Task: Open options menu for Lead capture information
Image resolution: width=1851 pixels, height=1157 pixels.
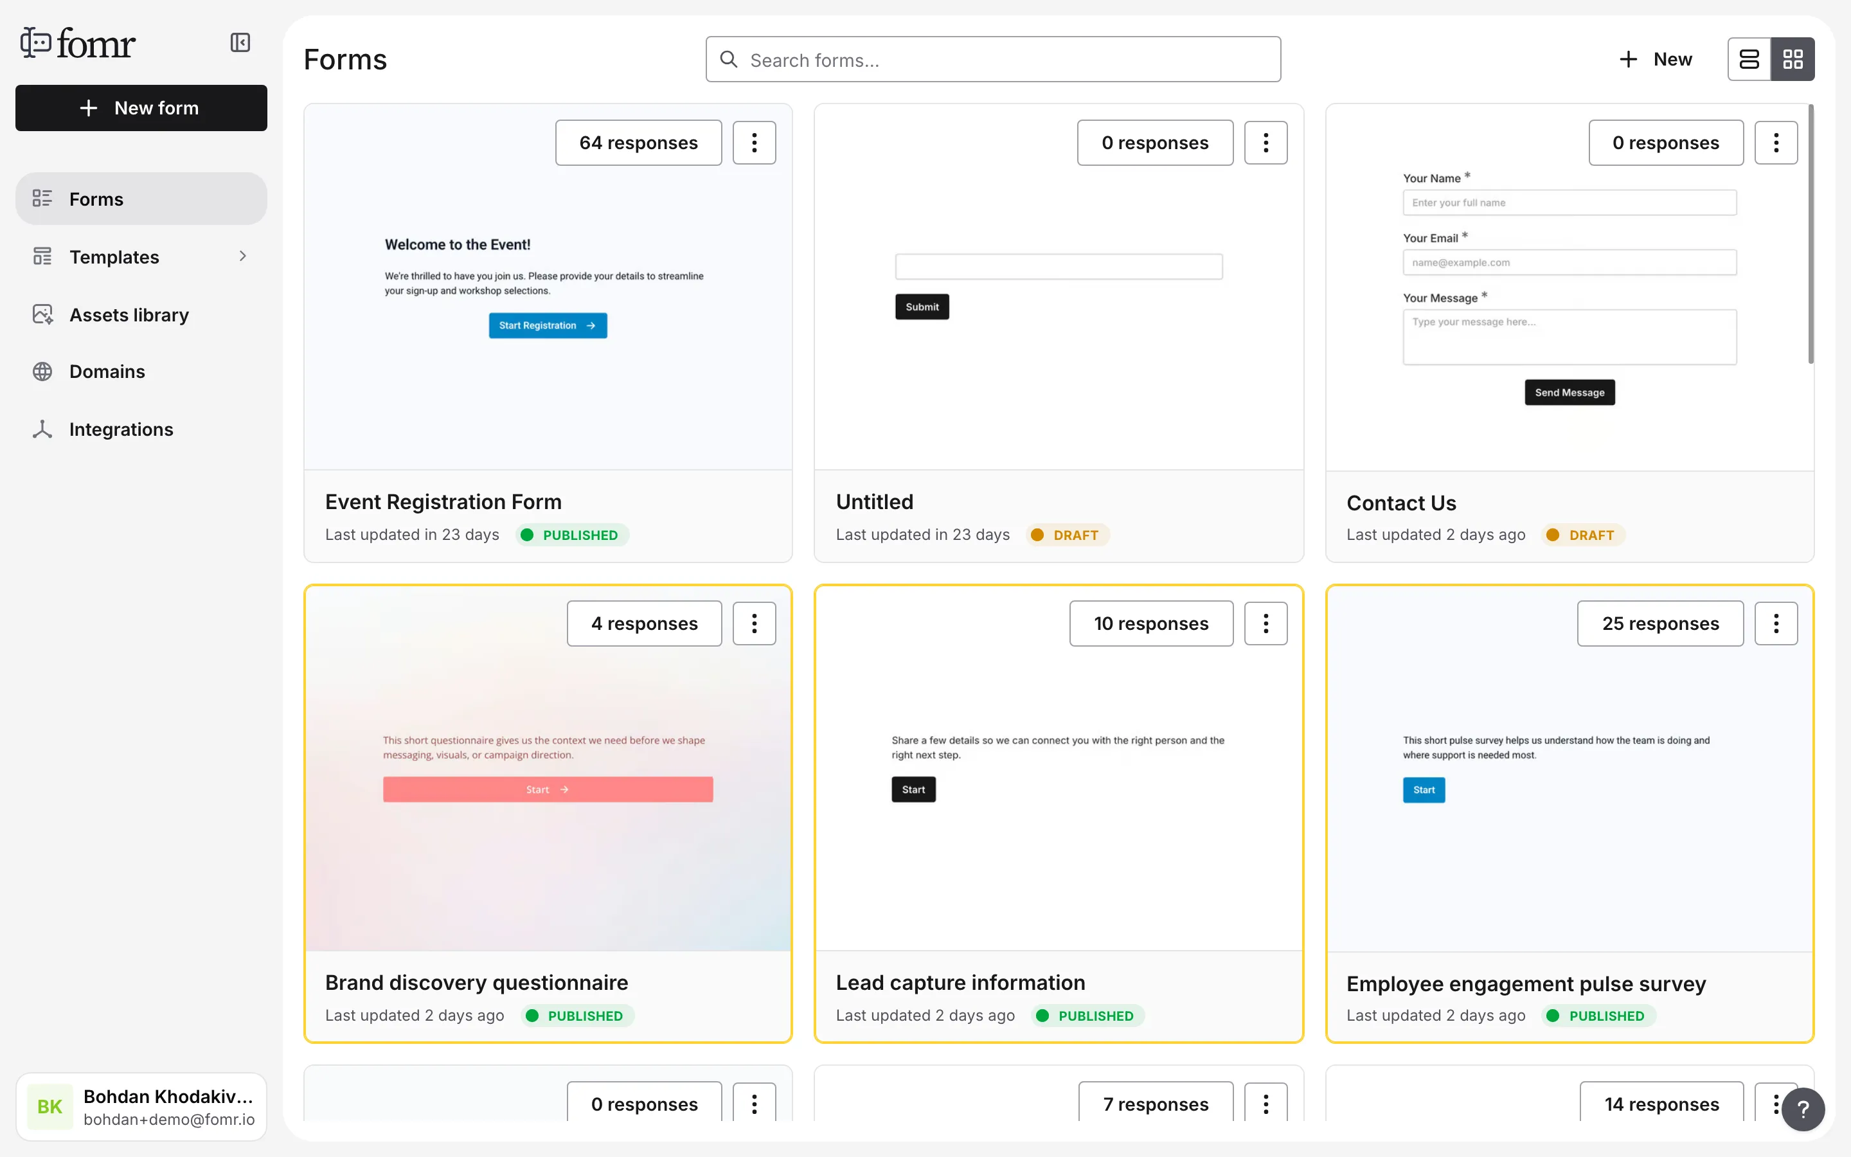Action: pyautogui.click(x=1266, y=623)
